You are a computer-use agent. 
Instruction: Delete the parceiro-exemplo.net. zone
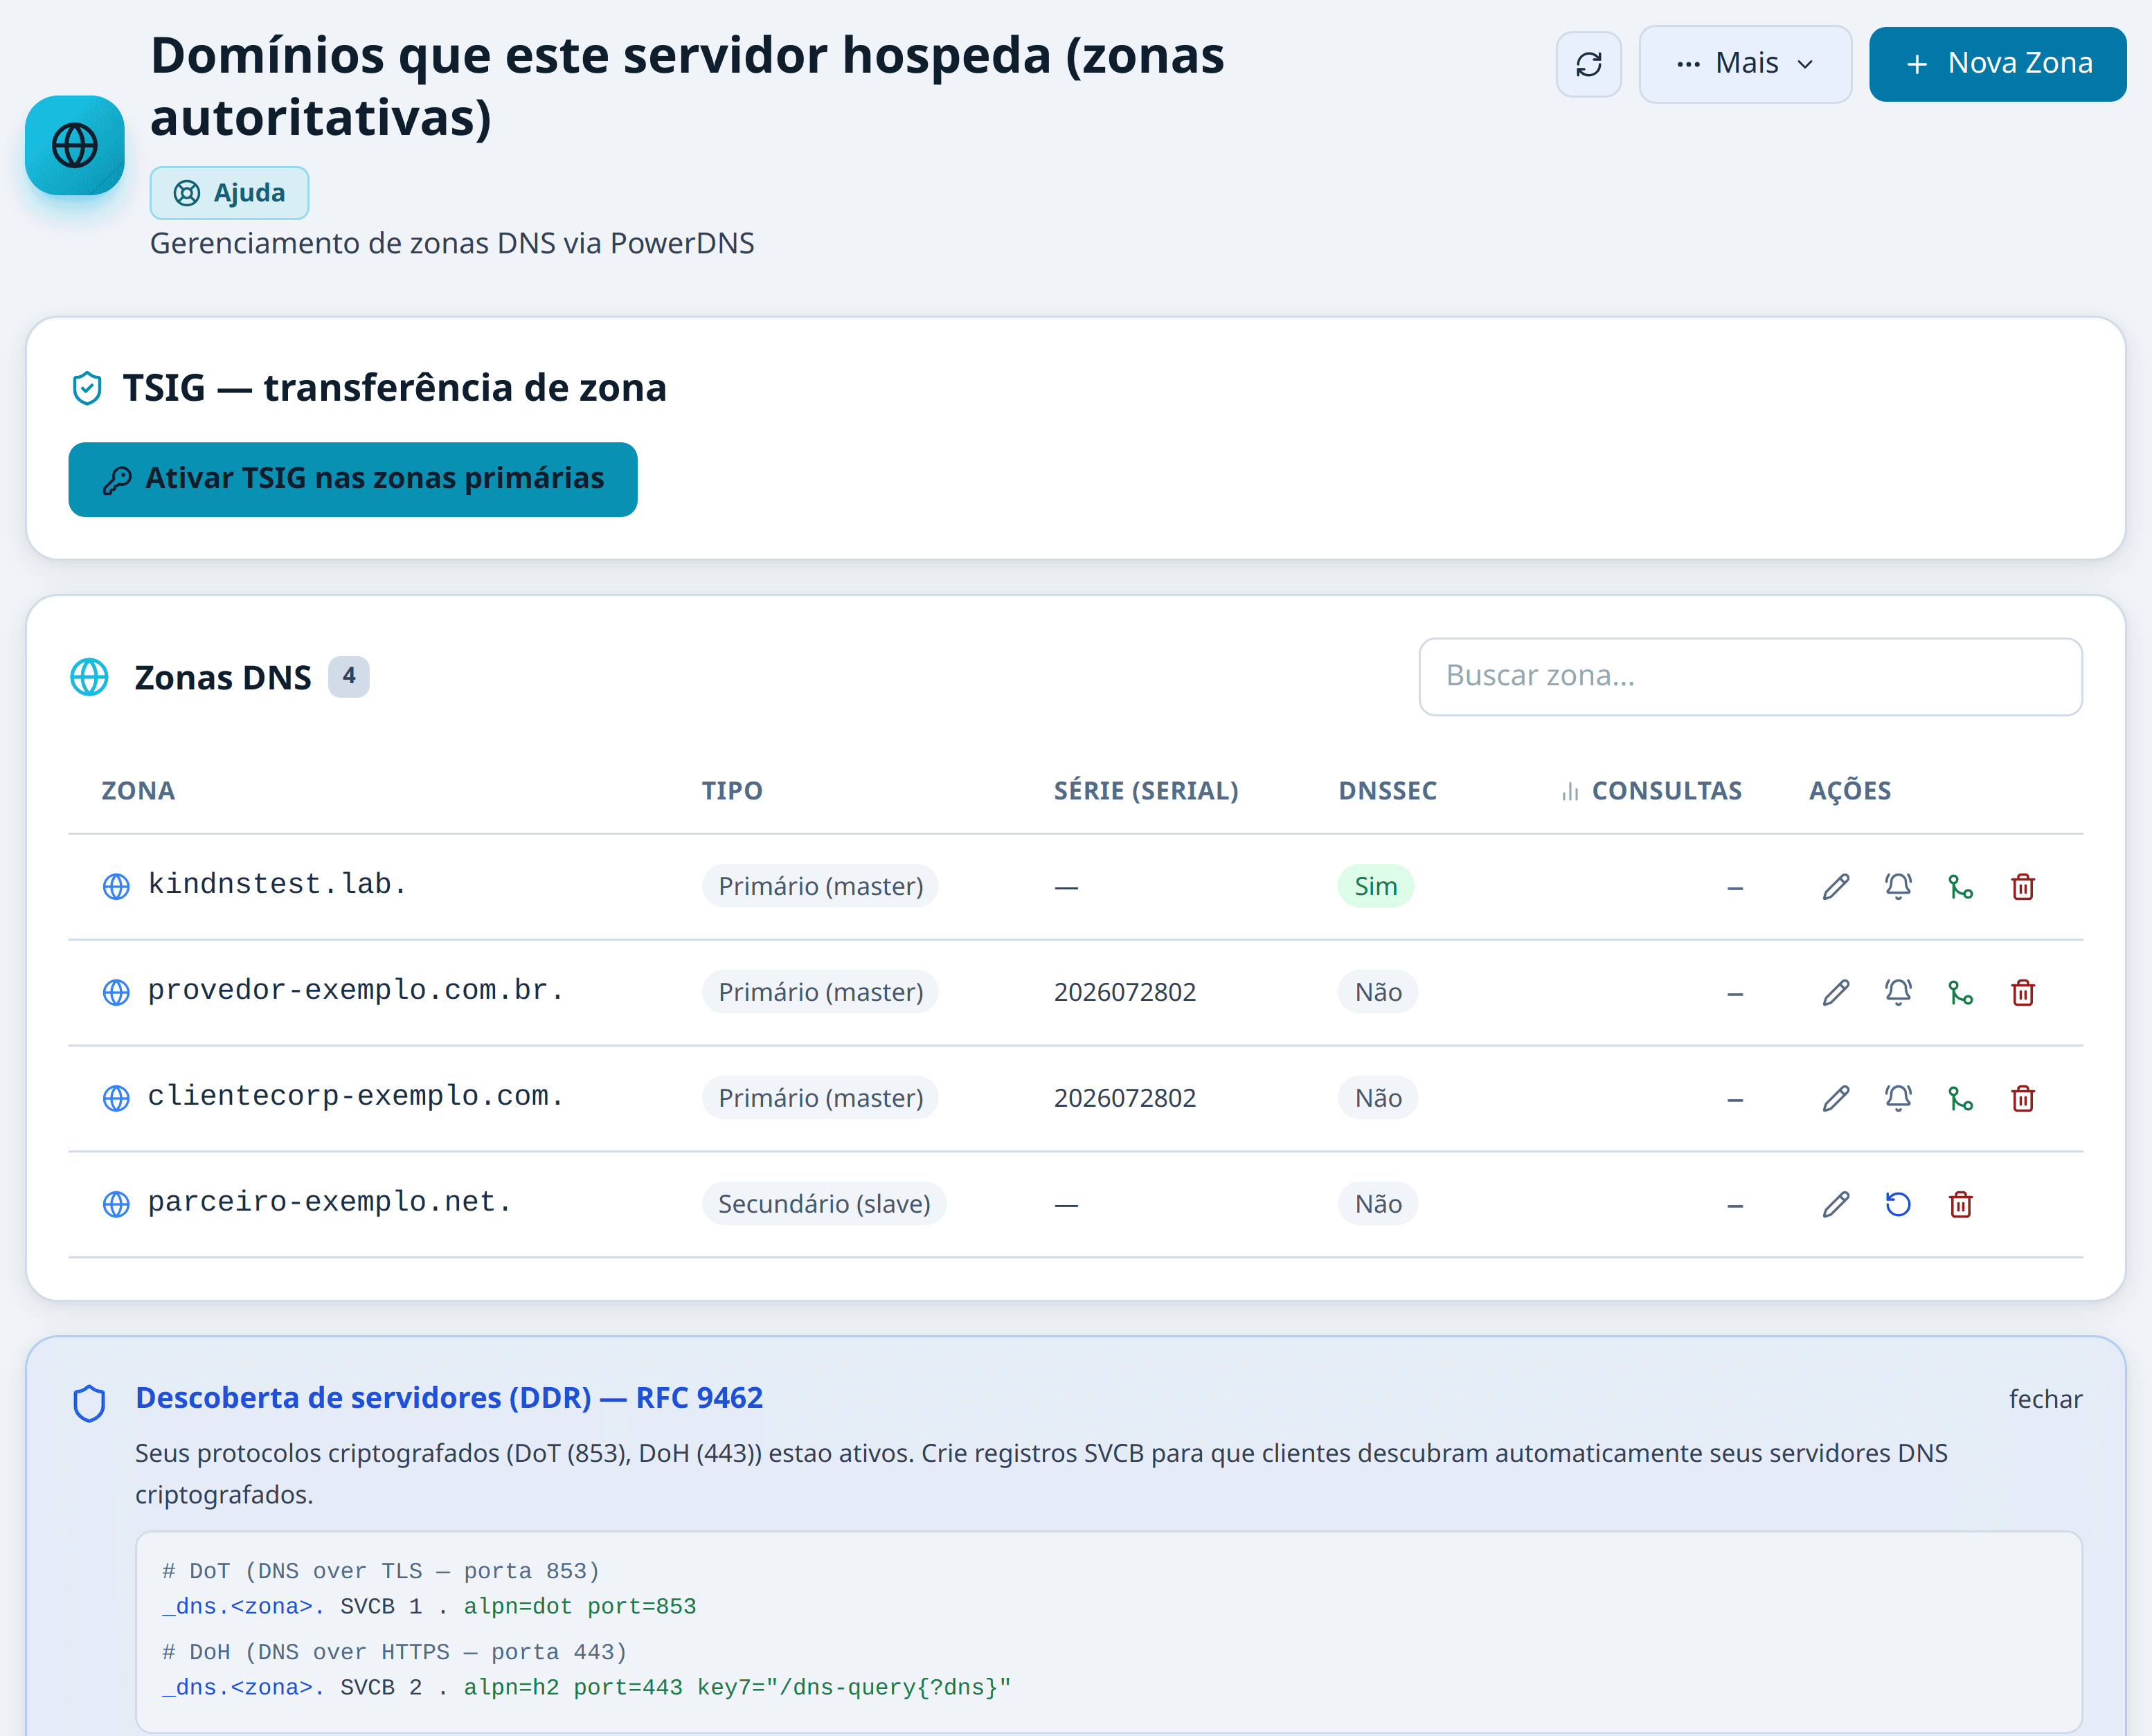[1961, 1205]
